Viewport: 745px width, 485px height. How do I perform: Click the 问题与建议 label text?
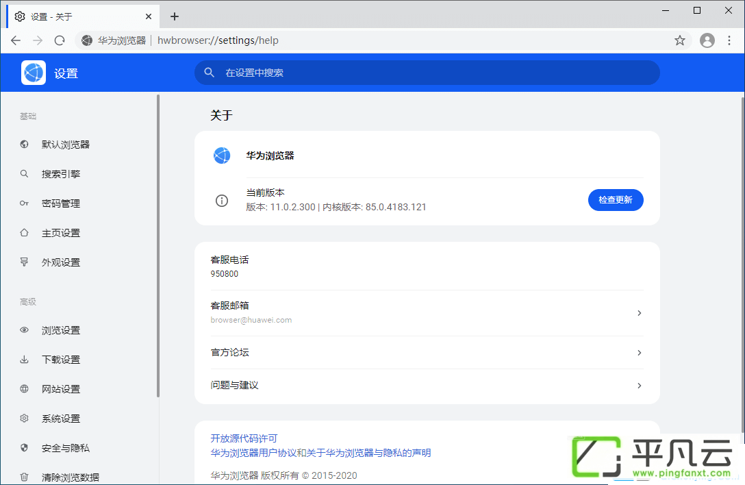(234, 385)
